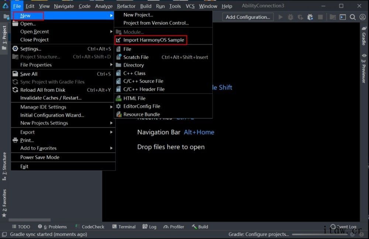Expand Add to Favorites submenu
Image resolution: width=369 pixels, height=239 pixels.
pos(63,148)
